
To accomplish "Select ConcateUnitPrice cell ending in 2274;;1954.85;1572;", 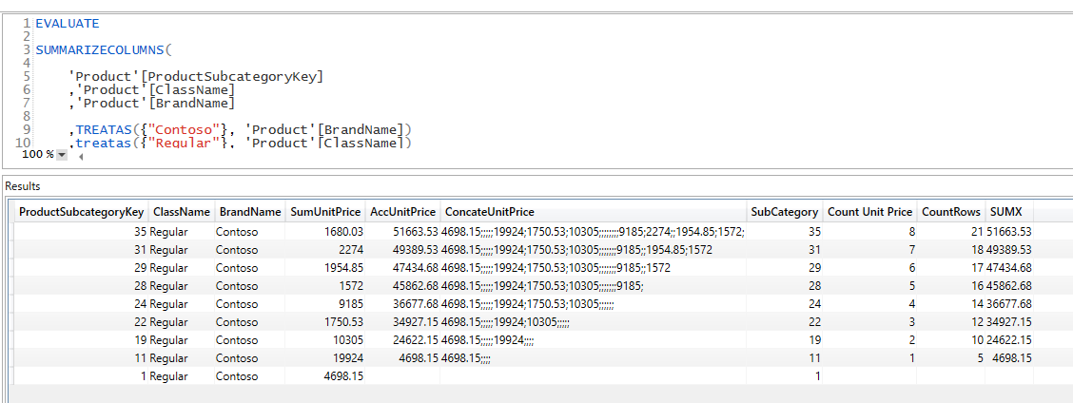I will 594,232.
